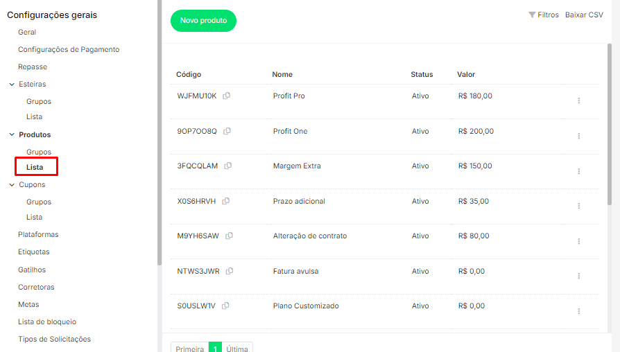Open actions menu for Plano Customizado

coord(578,311)
